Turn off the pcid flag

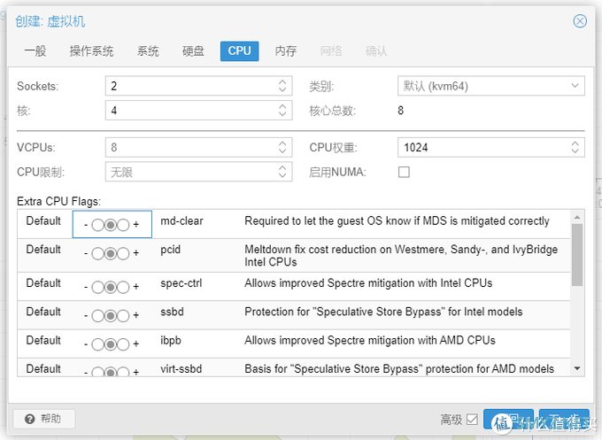pyautogui.click(x=97, y=253)
